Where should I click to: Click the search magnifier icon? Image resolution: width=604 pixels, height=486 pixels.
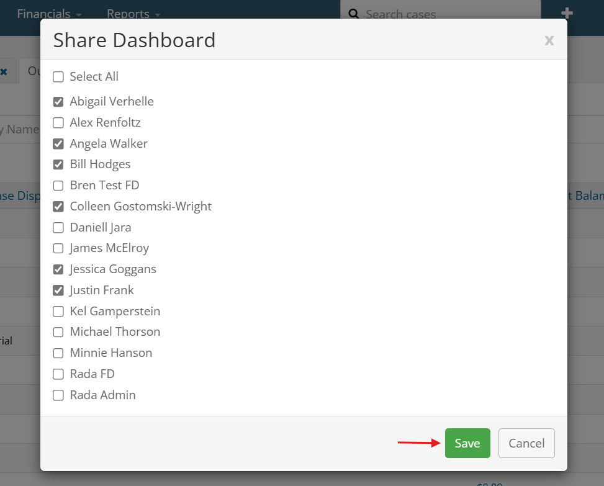[x=354, y=14]
